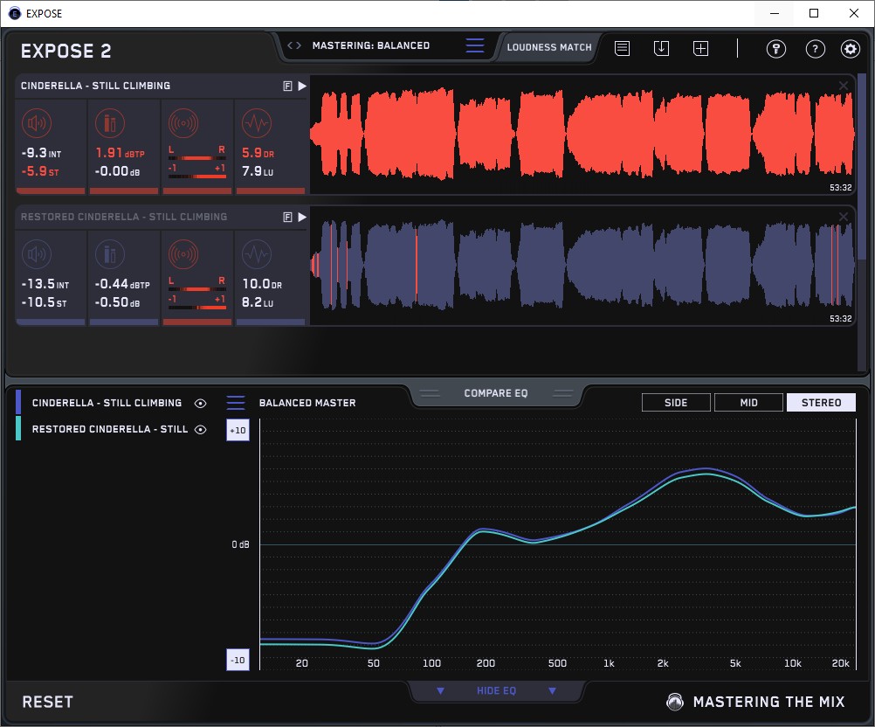Viewport: 875px width, 727px height.
Task: Open the Balanced Master target menu icon
Action: click(x=236, y=402)
